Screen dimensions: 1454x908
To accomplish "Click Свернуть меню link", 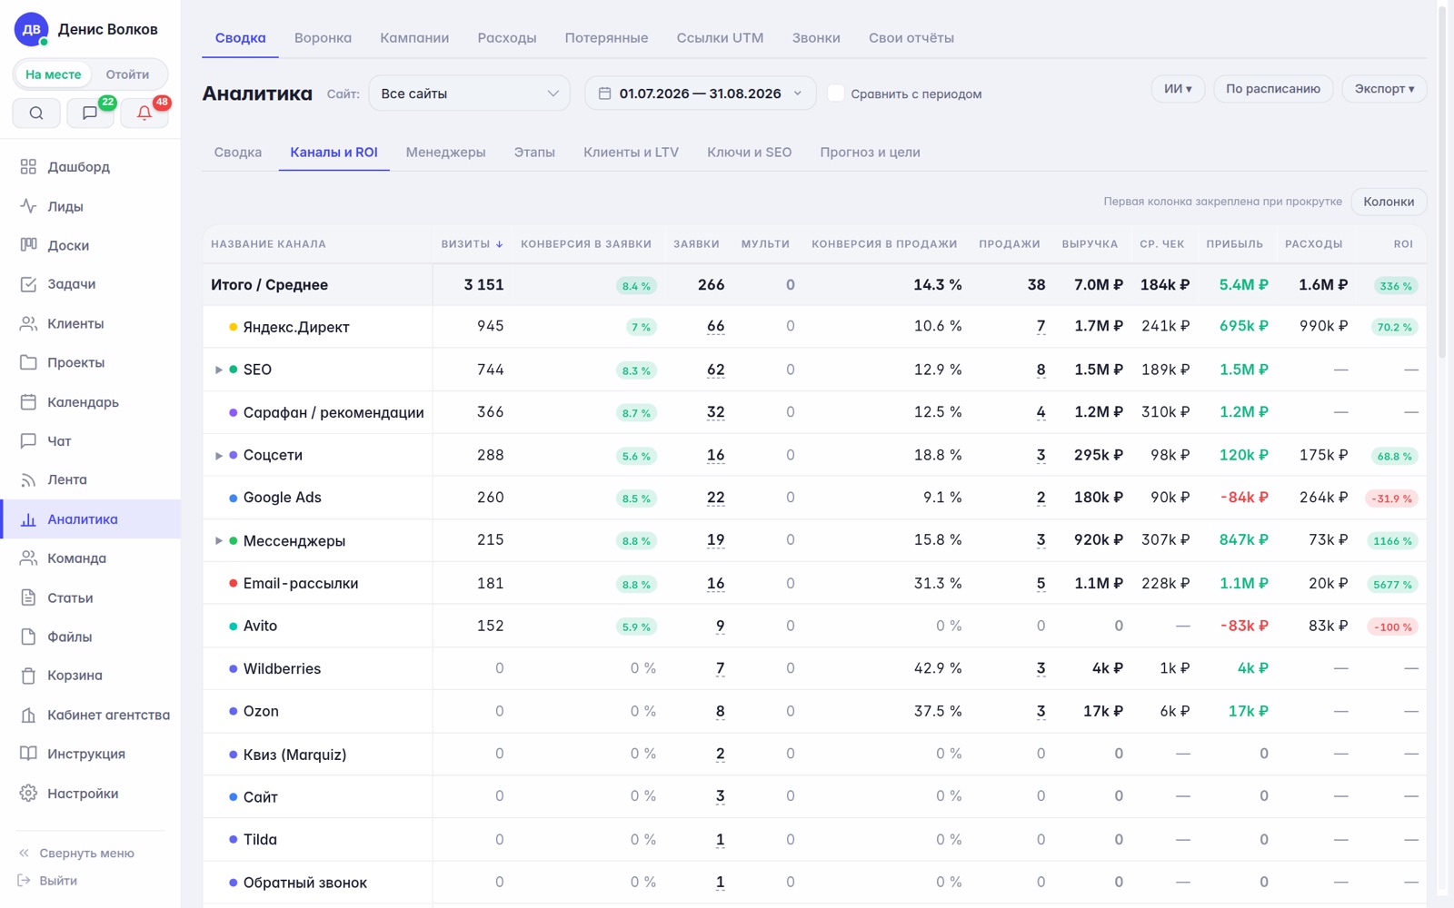I will click(x=86, y=854).
